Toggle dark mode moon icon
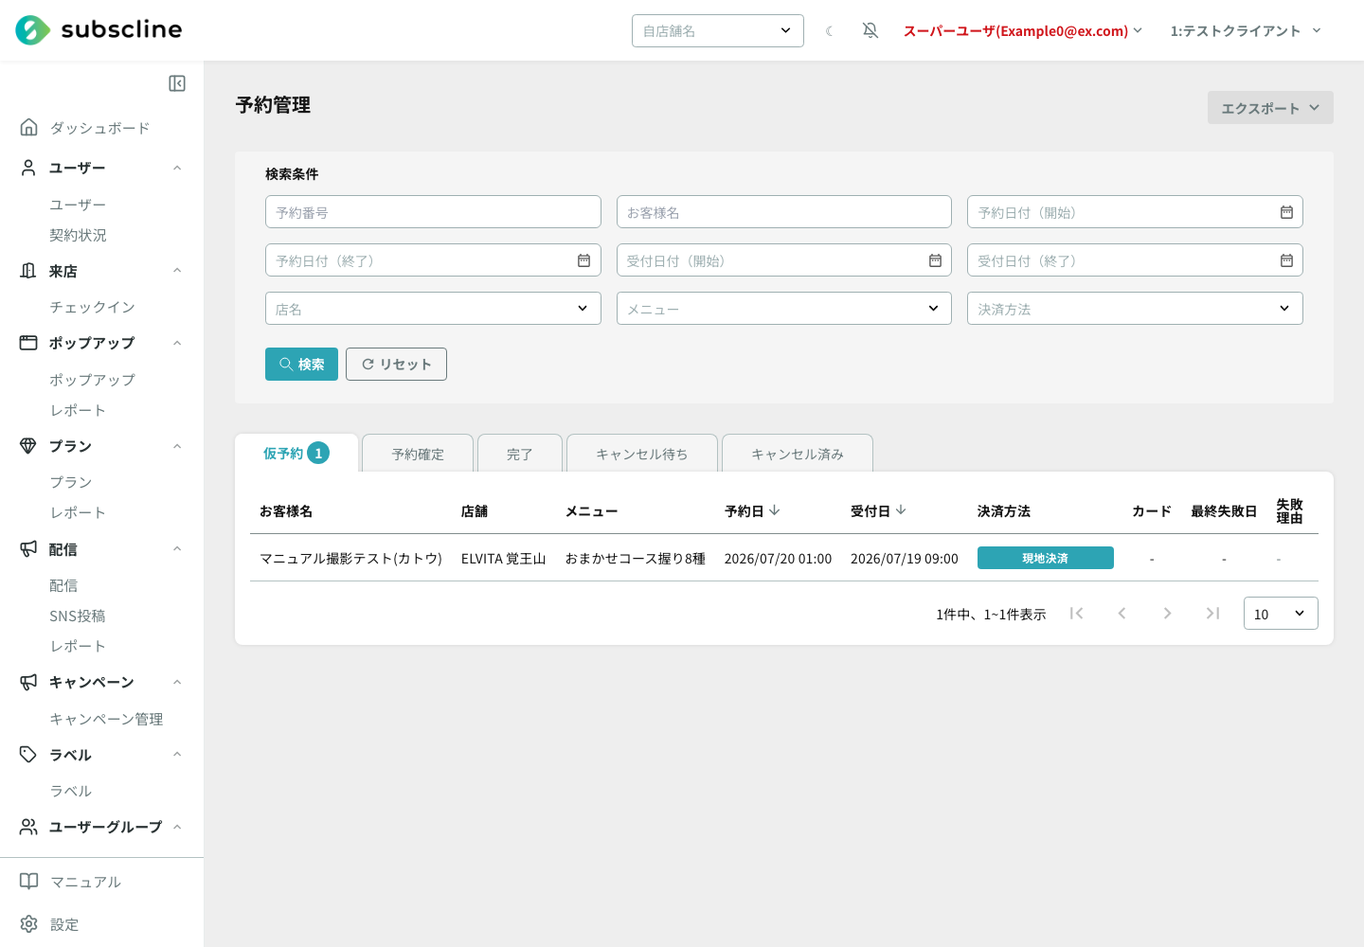The image size is (1364, 947). click(x=830, y=31)
